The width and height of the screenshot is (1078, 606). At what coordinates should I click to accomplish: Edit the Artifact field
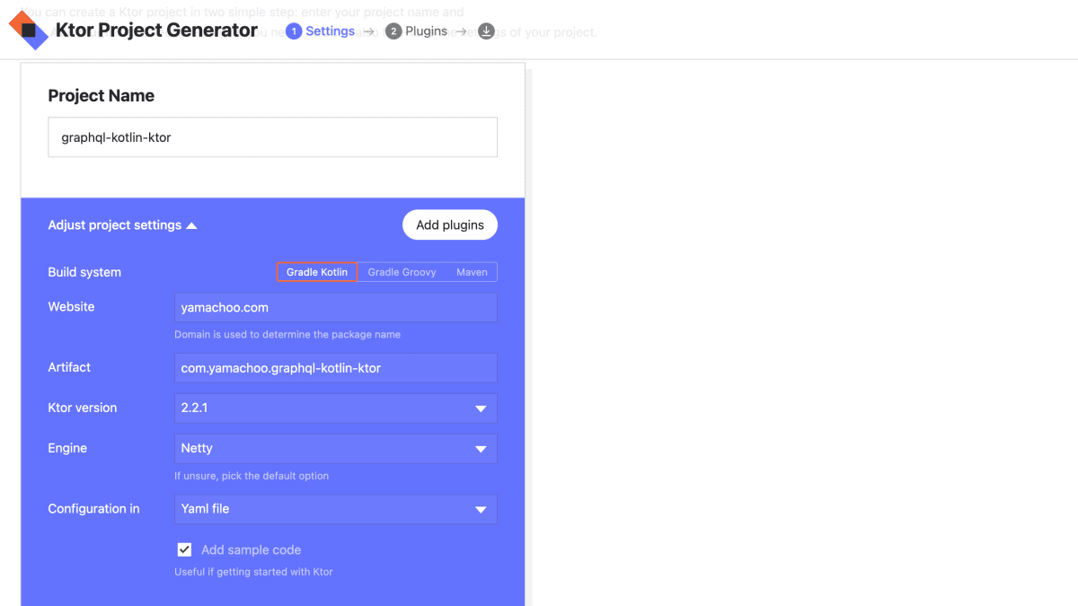tap(335, 367)
